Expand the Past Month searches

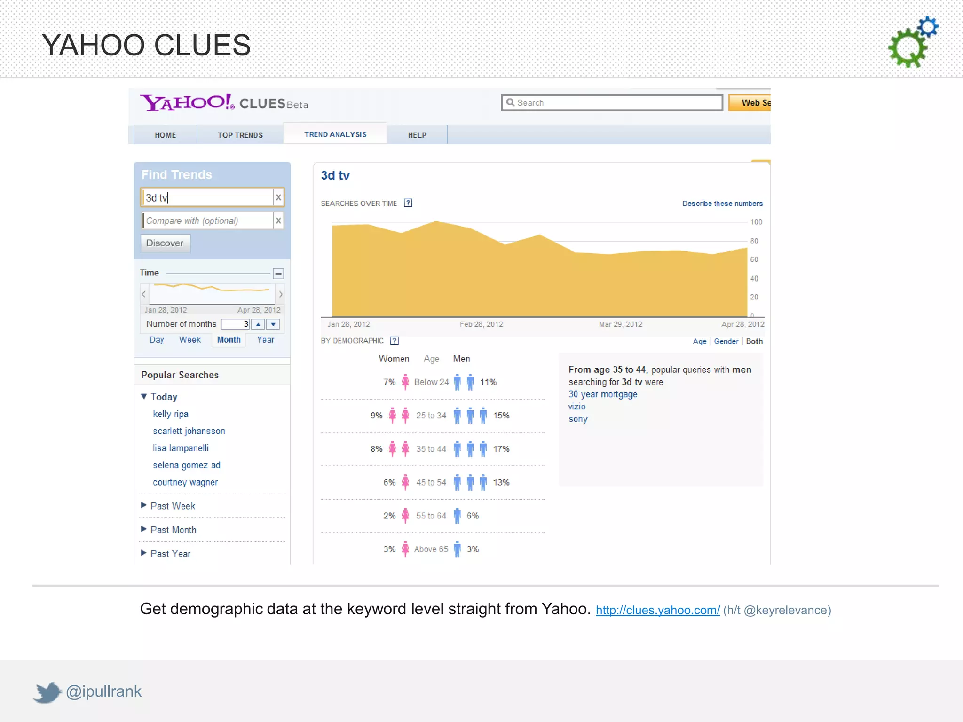coord(144,529)
